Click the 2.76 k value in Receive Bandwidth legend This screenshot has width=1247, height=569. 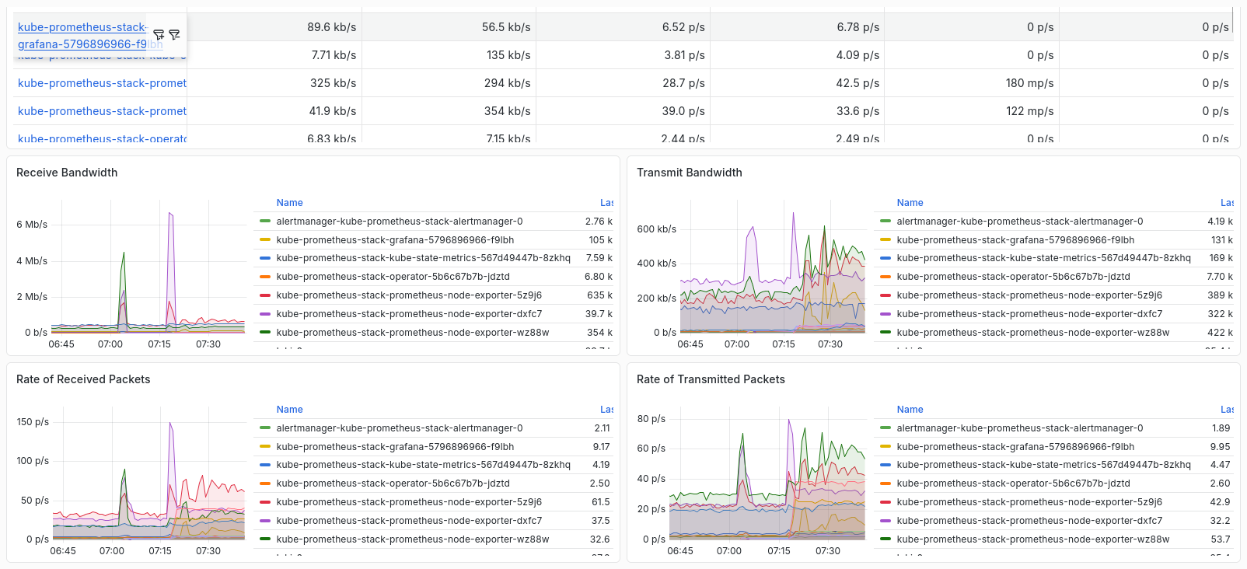pyautogui.click(x=599, y=222)
